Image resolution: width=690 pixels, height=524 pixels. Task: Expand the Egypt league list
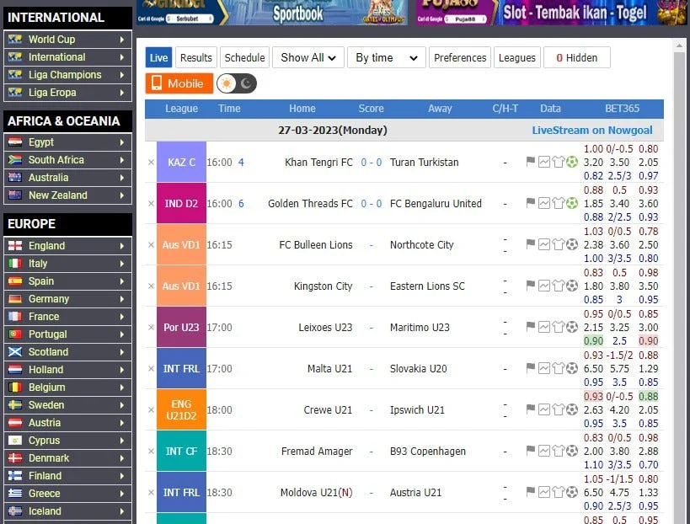coord(67,142)
